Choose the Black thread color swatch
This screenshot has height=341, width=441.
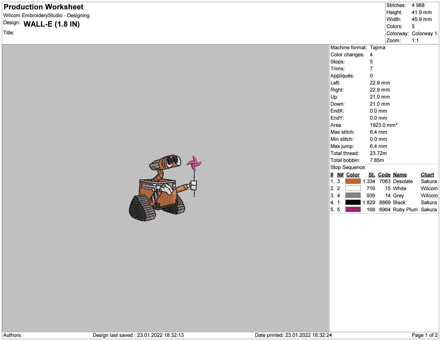[x=353, y=202]
